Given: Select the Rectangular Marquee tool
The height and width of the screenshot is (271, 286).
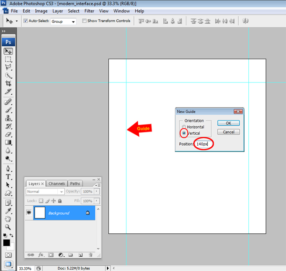Looking at the screenshot, I should coord(8,59).
